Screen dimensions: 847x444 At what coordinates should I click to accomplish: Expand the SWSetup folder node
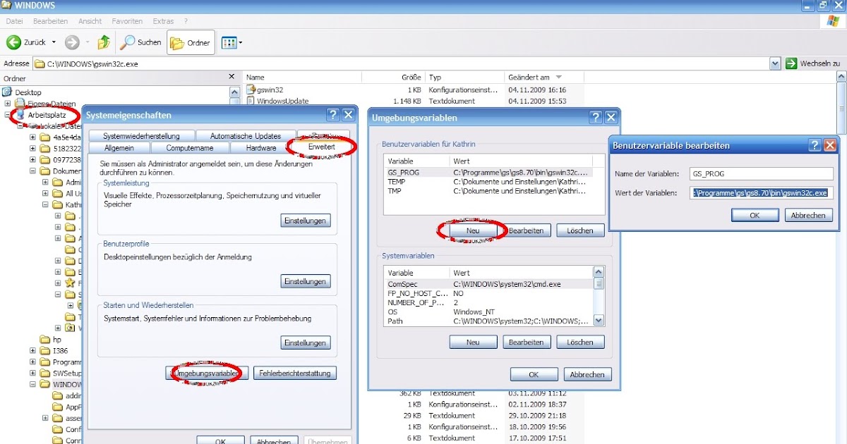click(x=32, y=373)
